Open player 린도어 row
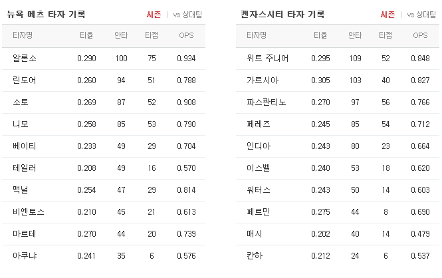442x278 pixels. [104, 80]
